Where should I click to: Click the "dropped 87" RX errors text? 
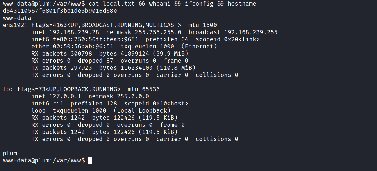96,61
